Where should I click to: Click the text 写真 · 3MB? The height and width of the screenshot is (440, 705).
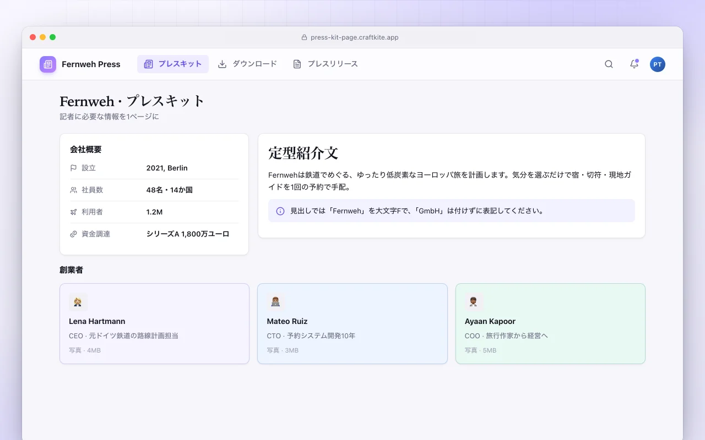point(283,350)
